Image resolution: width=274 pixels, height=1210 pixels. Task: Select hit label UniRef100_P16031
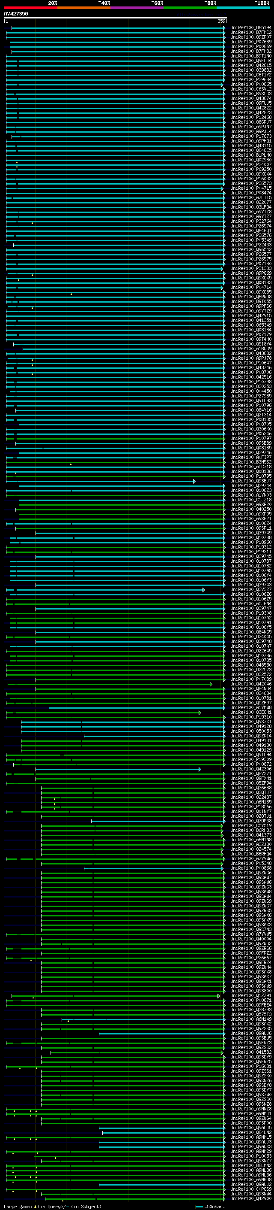point(250,1066)
